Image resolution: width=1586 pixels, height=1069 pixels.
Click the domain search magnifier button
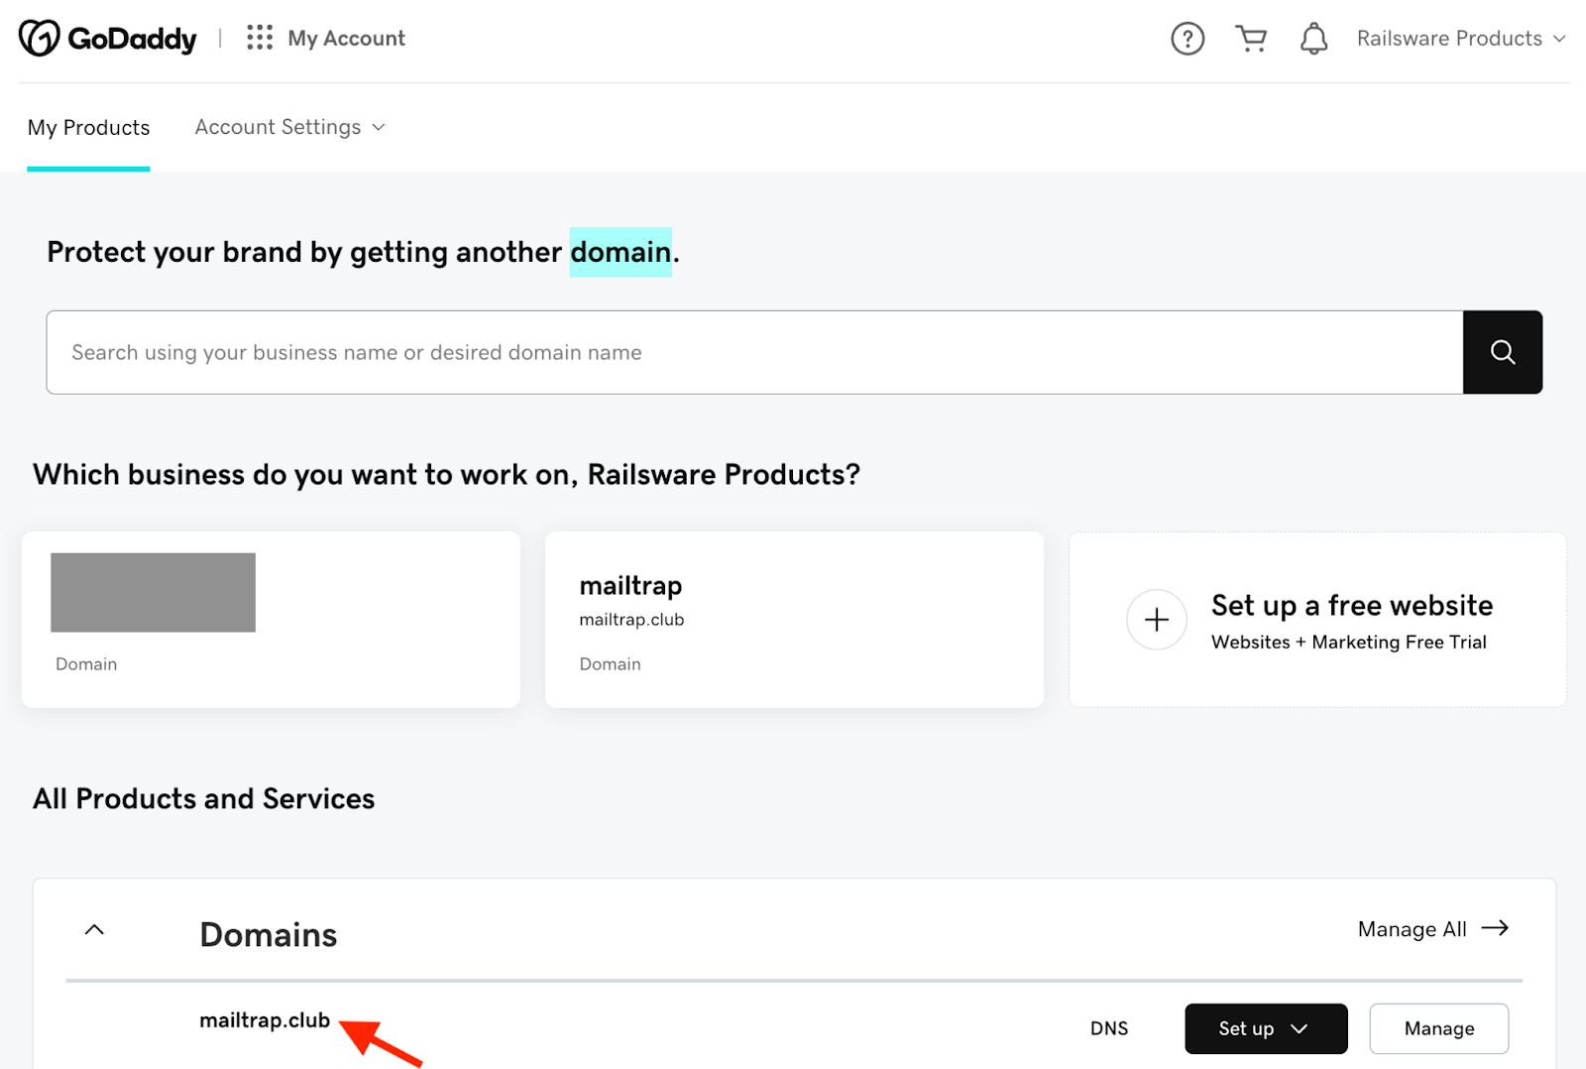[x=1502, y=352]
